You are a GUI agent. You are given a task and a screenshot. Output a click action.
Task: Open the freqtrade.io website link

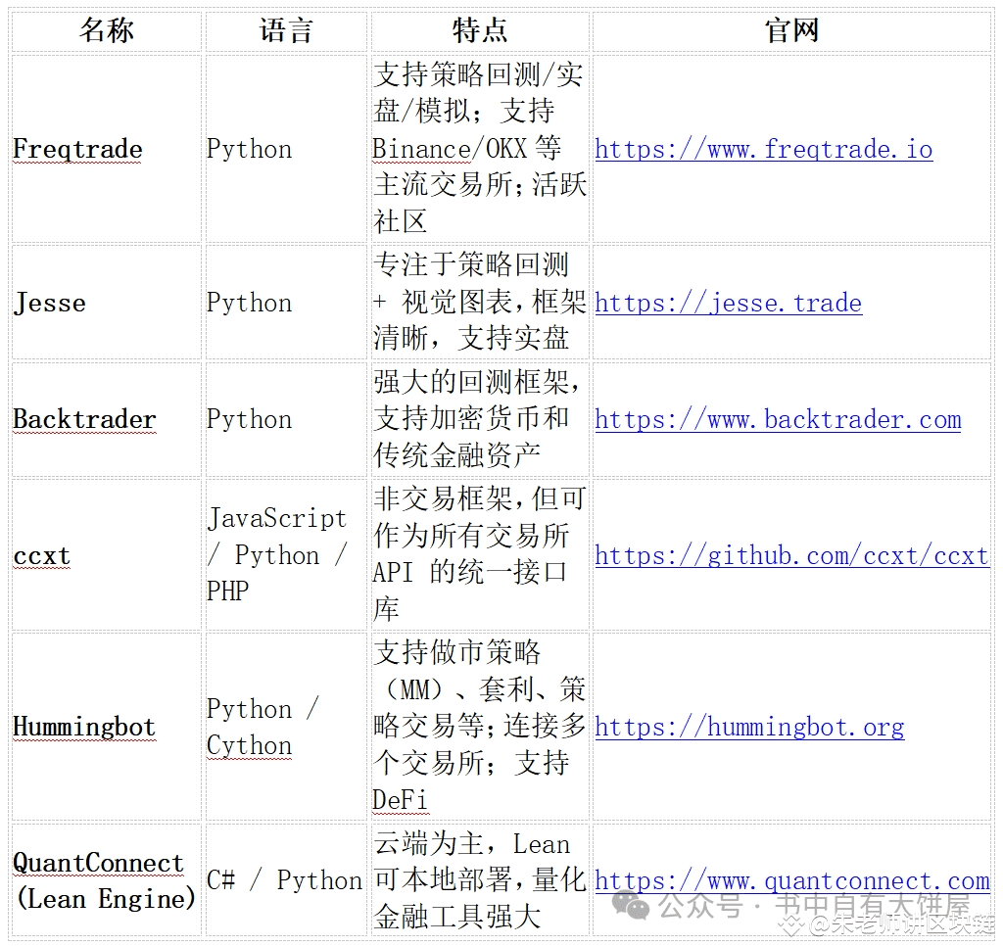coord(763,149)
